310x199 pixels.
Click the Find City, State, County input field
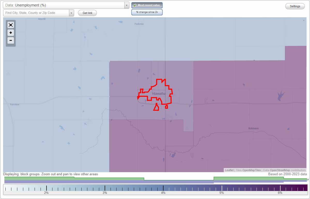(36, 13)
